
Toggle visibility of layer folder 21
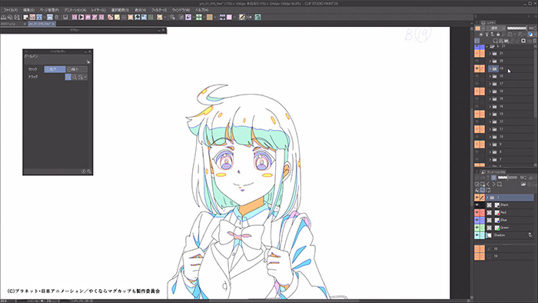pos(477,54)
